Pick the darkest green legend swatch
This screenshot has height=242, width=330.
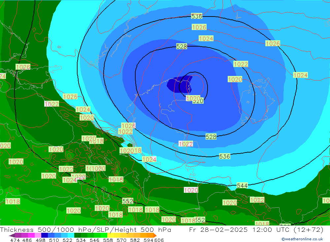pyautogui.click(x=78, y=235)
